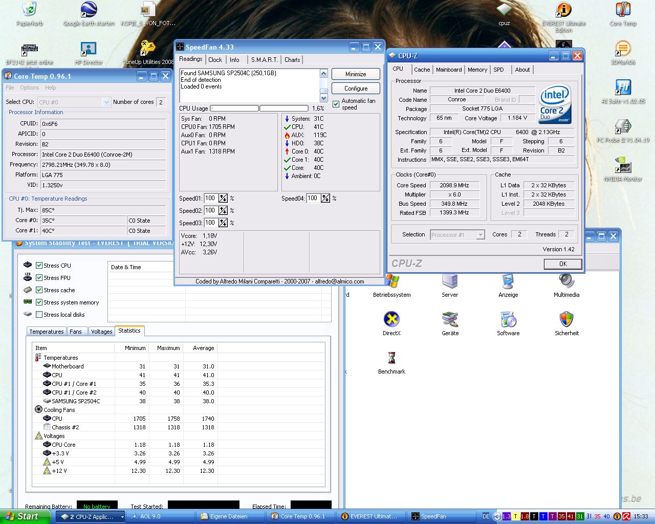655x524 pixels.
Task: Open SPD tab in CPU-Z
Action: (x=498, y=70)
